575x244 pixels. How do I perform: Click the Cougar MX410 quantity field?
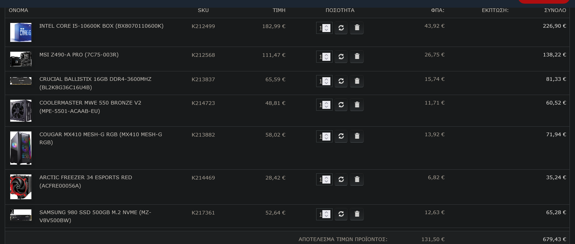point(324,136)
